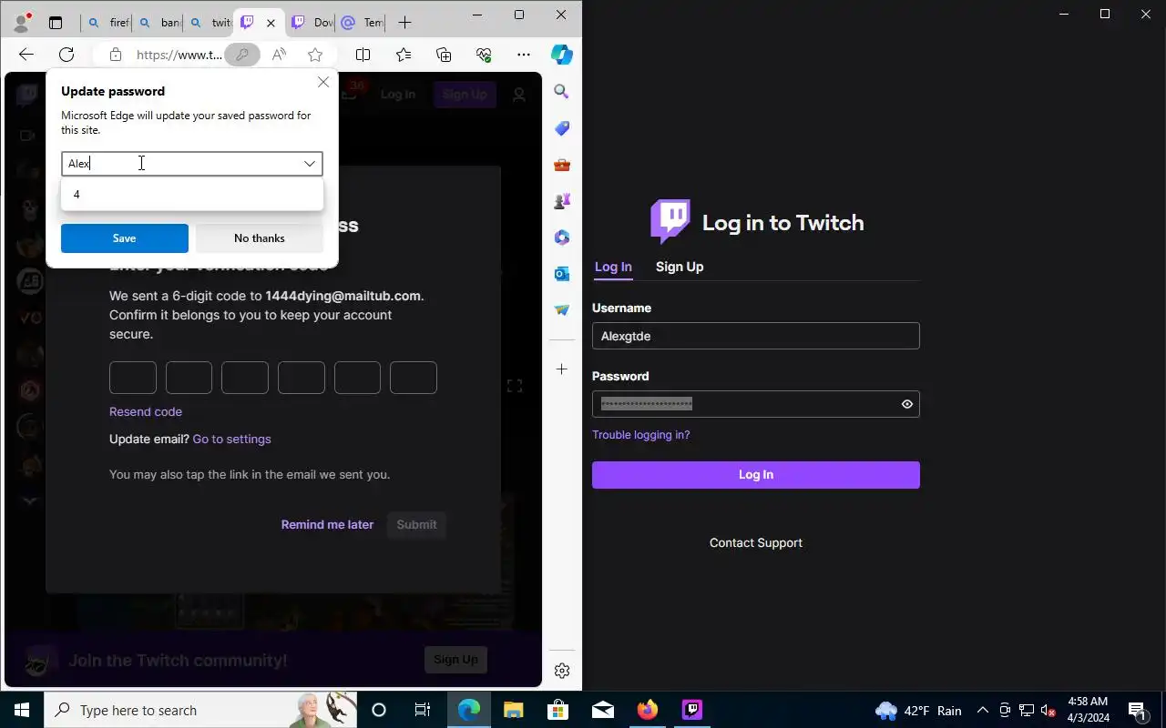Screen dimensions: 1166x728
Task: Open Edge Settings and more menu
Action: 524,55
